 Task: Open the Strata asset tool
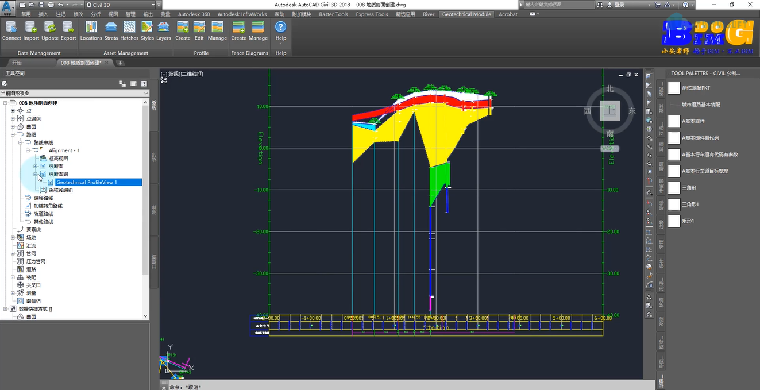point(111,30)
